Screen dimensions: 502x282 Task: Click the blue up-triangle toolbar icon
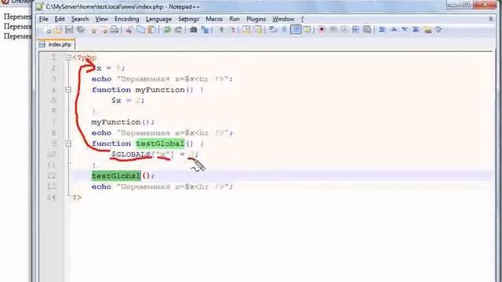[x=394, y=30]
